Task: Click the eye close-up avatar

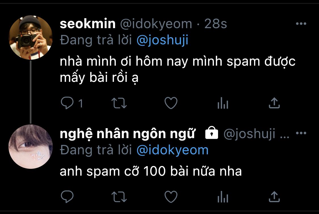Action: (31, 147)
